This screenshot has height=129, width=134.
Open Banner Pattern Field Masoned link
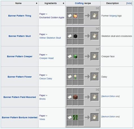(x=20, y=97)
